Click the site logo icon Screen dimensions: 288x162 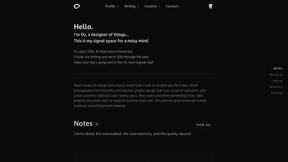[77, 6]
